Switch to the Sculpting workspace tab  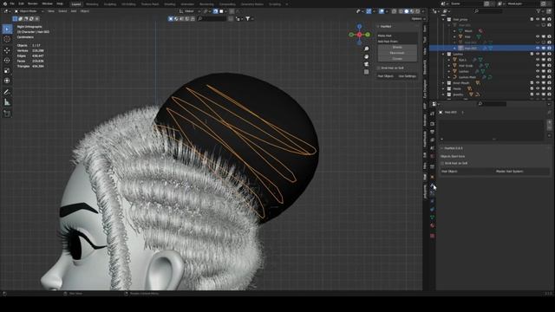[x=110, y=4]
